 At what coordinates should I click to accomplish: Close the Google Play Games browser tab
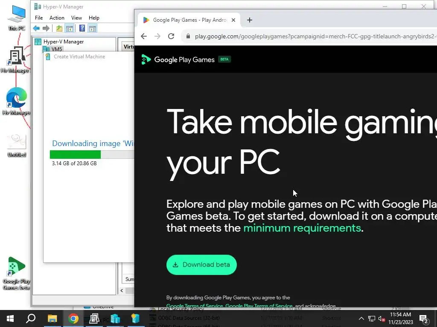point(233,20)
